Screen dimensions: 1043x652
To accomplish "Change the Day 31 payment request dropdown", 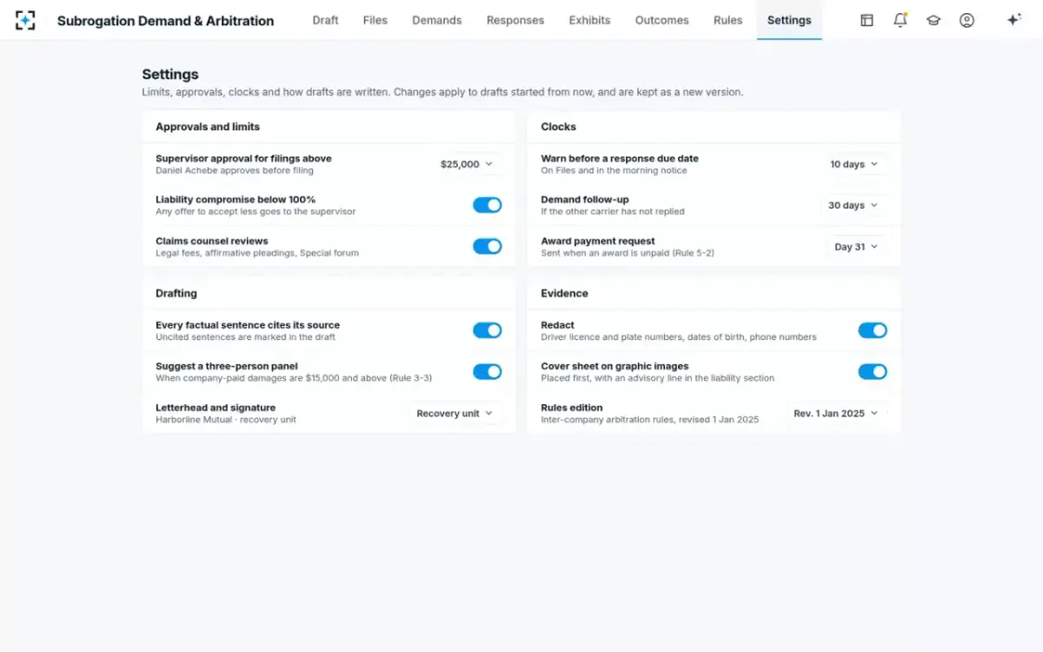I will click(857, 247).
